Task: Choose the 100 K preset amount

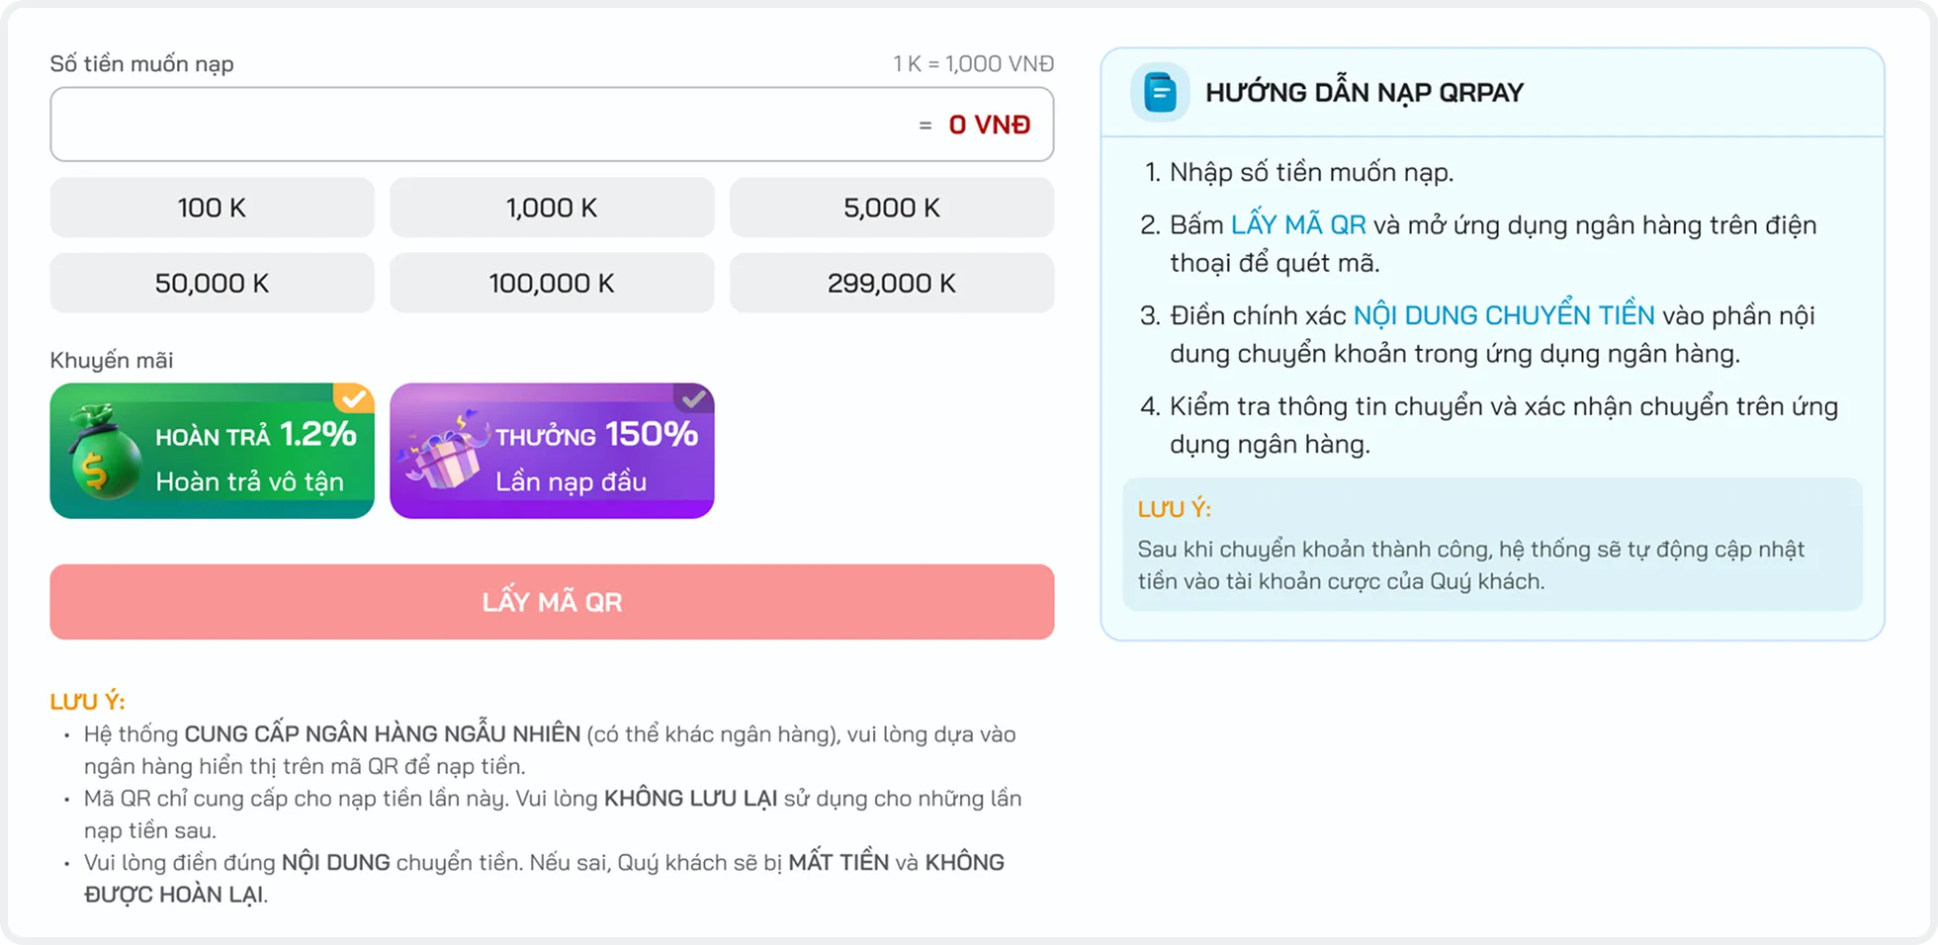Action: click(x=212, y=208)
